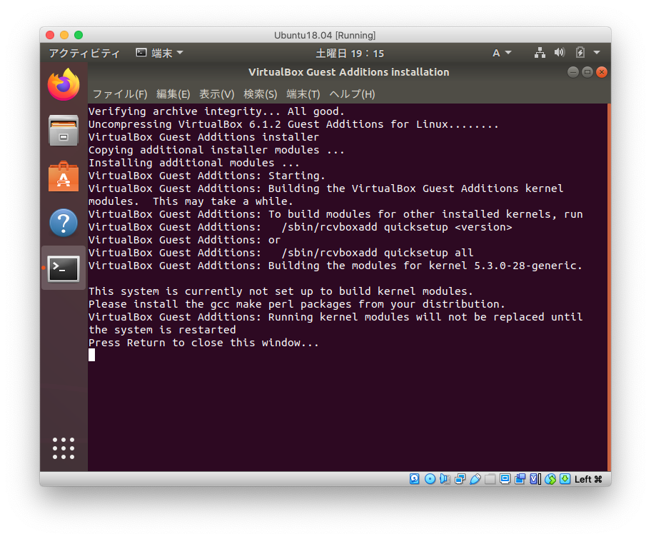Click the 'VirtualBox Guest Additions: or' line
The width and height of the screenshot is (651, 539).
[184, 240]
